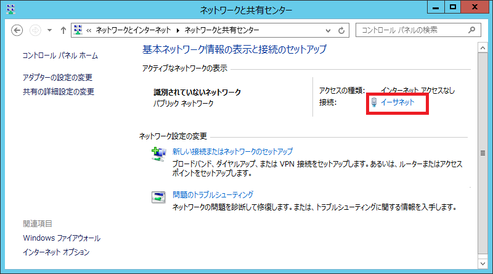Refresh the address bar view

point(342,30)
